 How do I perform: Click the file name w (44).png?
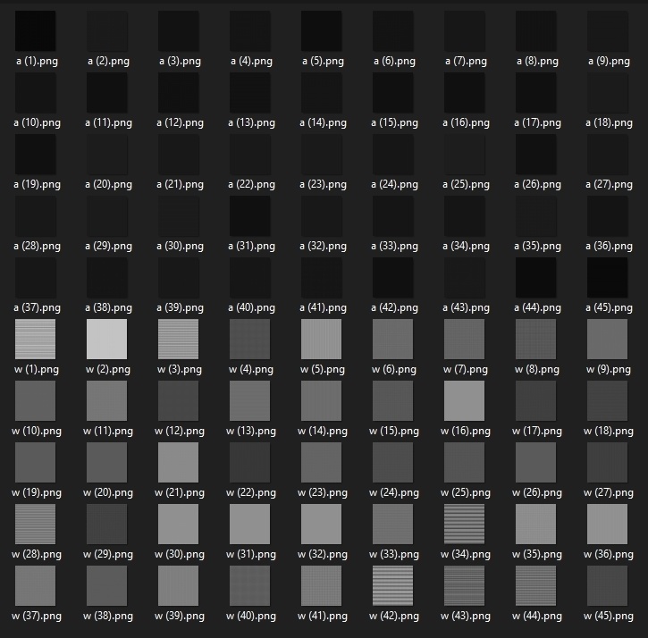[537, 616]
